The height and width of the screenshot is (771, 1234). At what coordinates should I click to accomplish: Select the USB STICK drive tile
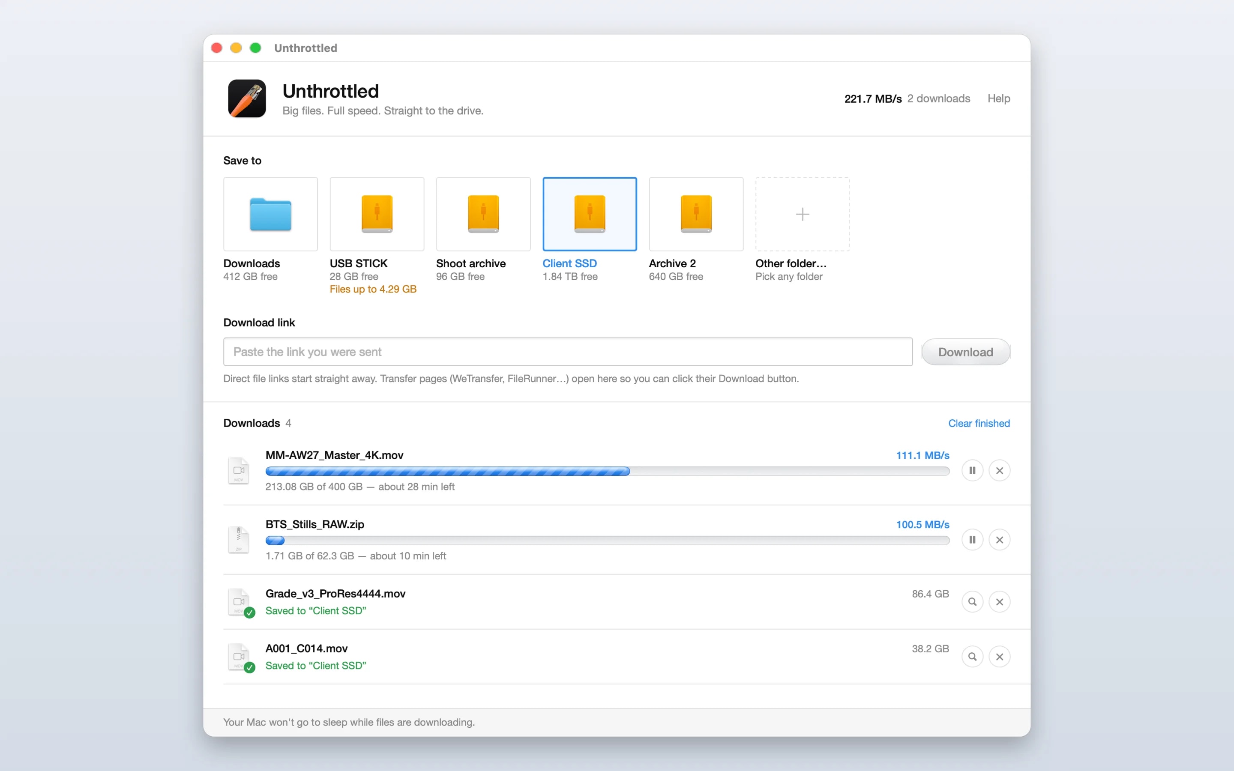(377, 214)
